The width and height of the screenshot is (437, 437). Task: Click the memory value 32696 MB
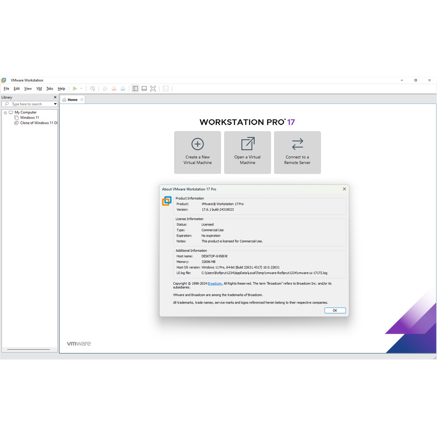208,262
